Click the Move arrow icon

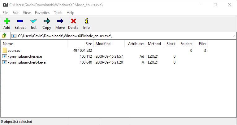coord(60,21)
